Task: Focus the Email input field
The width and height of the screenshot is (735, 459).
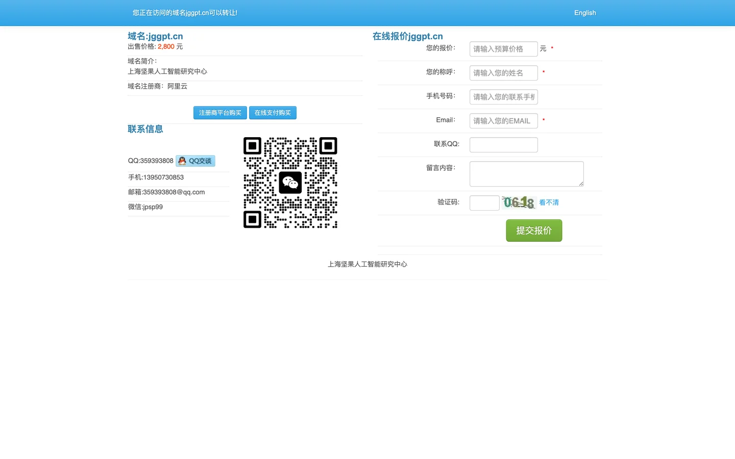Action: 504,121
